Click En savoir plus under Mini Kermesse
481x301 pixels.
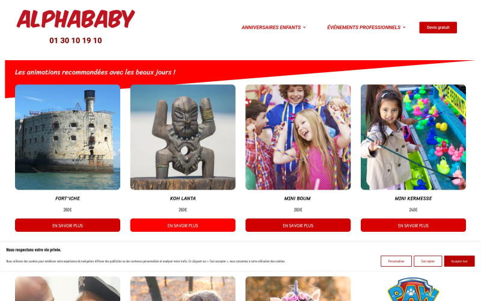point(413,225)
